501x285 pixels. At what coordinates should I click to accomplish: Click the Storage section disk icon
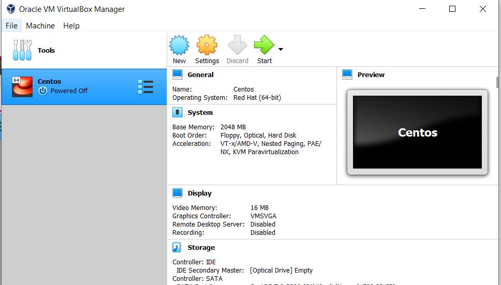(177, 247)
